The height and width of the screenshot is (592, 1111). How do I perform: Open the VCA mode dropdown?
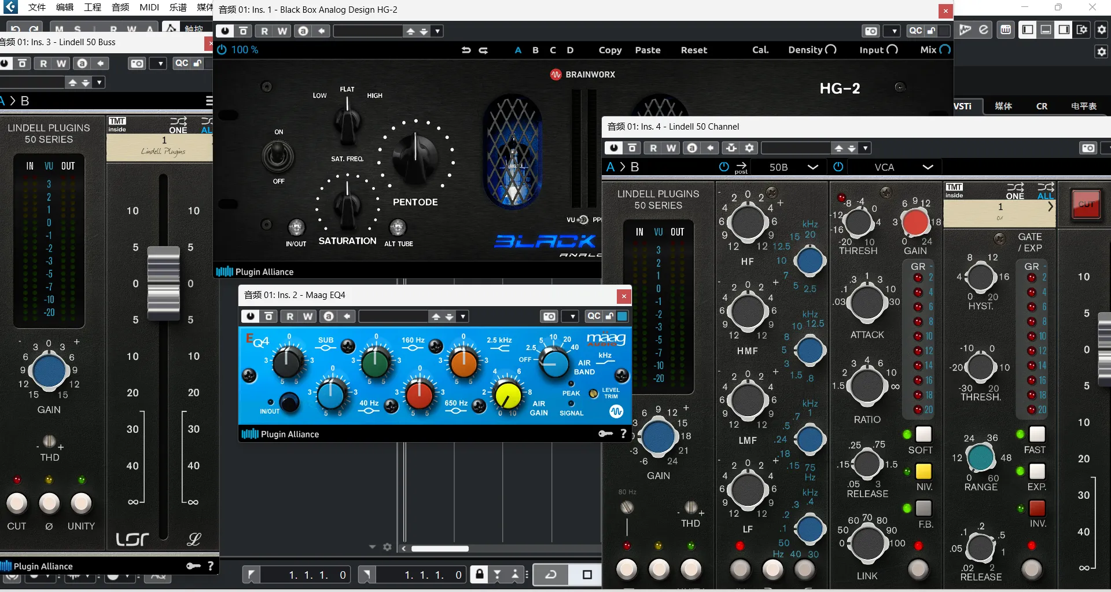coord(928,167)
